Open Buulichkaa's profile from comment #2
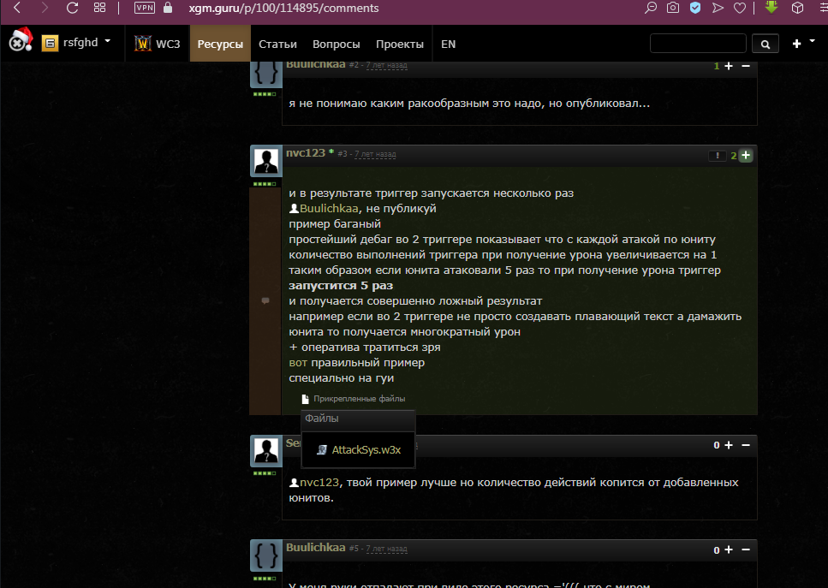The image size is (828, 588). (x=316, y=64)
